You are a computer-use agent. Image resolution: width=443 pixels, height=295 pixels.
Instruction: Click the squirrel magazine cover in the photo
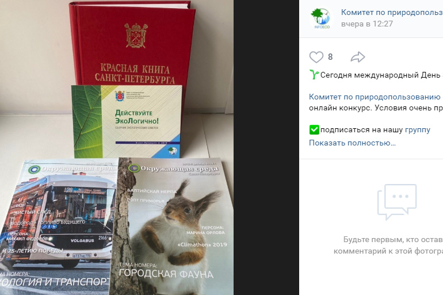coord(172,227)
